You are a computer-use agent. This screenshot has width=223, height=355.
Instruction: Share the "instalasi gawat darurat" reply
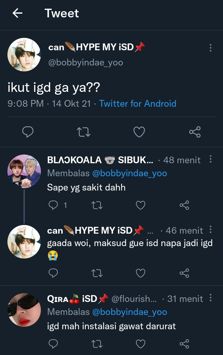[184, 344]
